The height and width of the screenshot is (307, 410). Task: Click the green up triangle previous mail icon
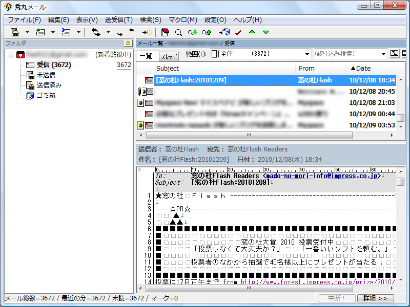tap(252, 32)
